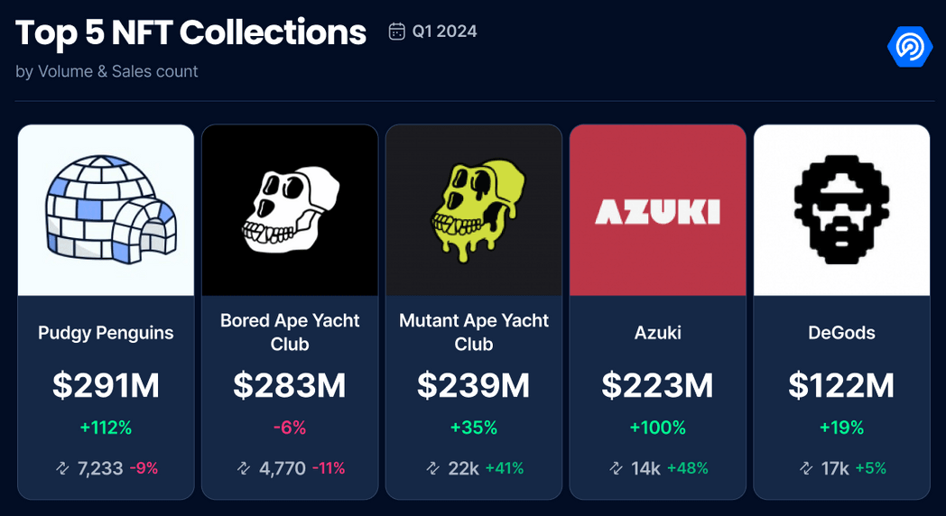Image resolution: width=946 pixels, height=516 pixels.
Task: Click the Pudgy Penguins igloo image
Action: point(107,210)
